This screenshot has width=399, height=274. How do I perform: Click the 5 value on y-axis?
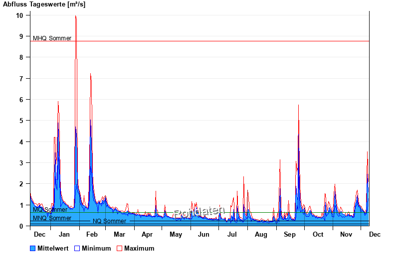(x=21, y=121)
